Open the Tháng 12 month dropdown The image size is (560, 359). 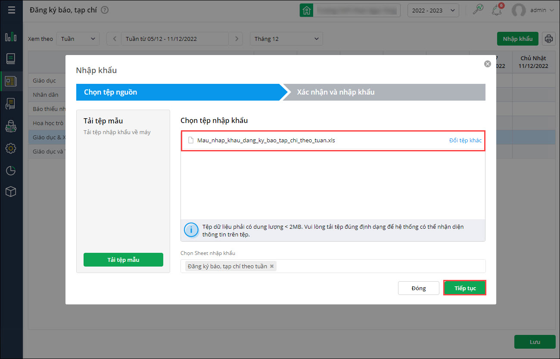pos(286,39)
